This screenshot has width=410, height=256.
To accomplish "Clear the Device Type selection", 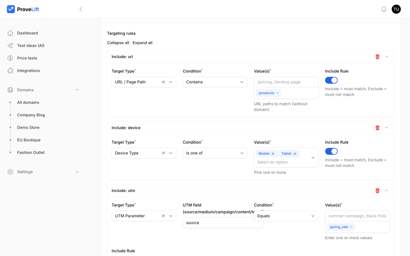I will [x=163, y=153].
